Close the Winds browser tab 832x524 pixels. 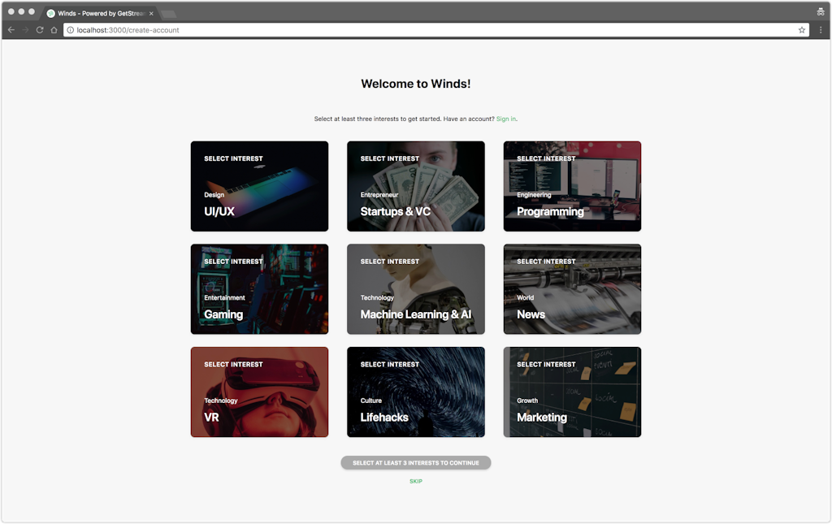[151, 13]
